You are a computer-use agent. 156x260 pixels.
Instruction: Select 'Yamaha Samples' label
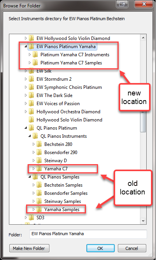[x=62, y=210]
